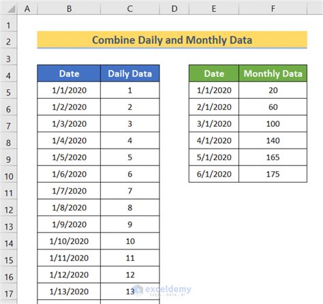Select the monthly data value 100
323x304 pixels.
click(x=273, y=124)
